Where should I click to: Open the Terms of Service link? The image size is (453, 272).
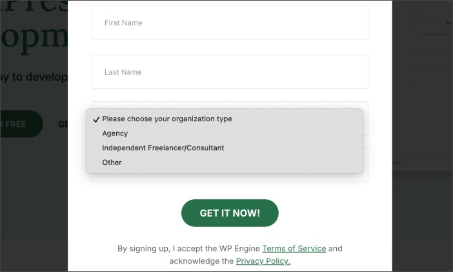[x=294, y=249]
